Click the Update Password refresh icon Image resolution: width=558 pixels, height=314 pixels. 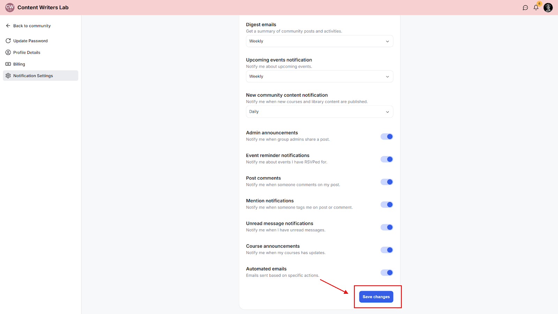pos(8,41)
